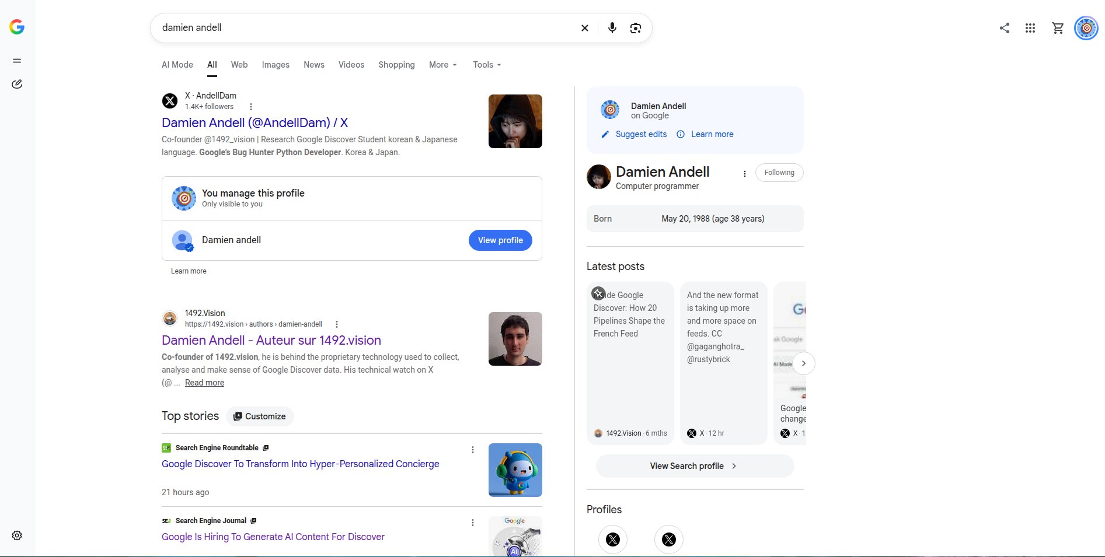Switch to Images tab

[276, 65]
